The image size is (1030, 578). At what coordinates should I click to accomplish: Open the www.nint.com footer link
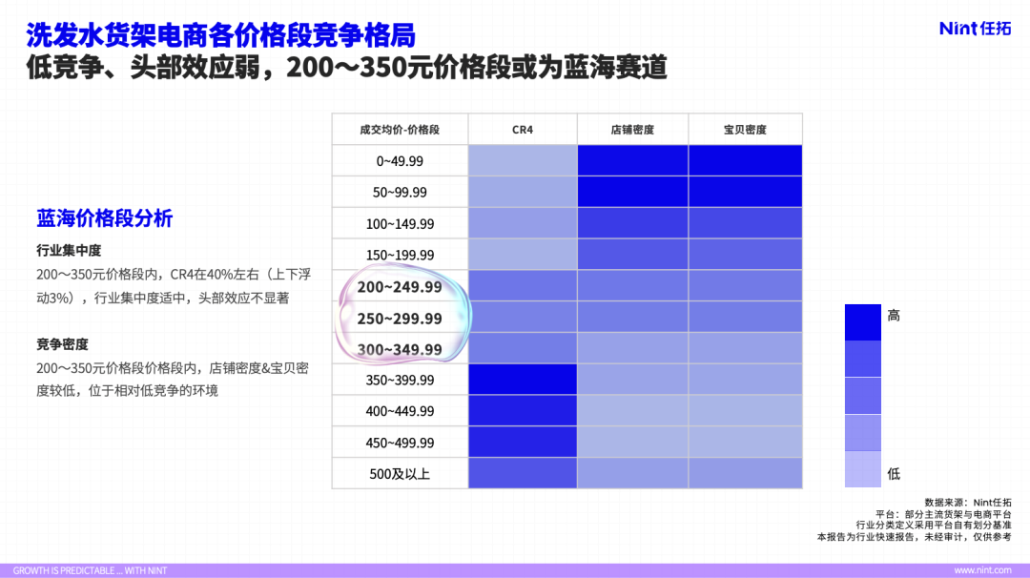[982, 570]
